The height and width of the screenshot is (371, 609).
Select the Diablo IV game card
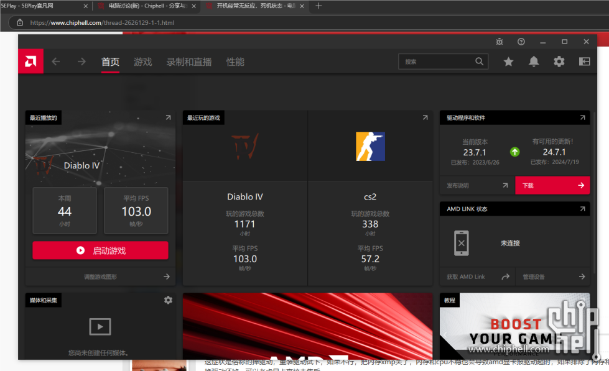[x=245, y=198]
